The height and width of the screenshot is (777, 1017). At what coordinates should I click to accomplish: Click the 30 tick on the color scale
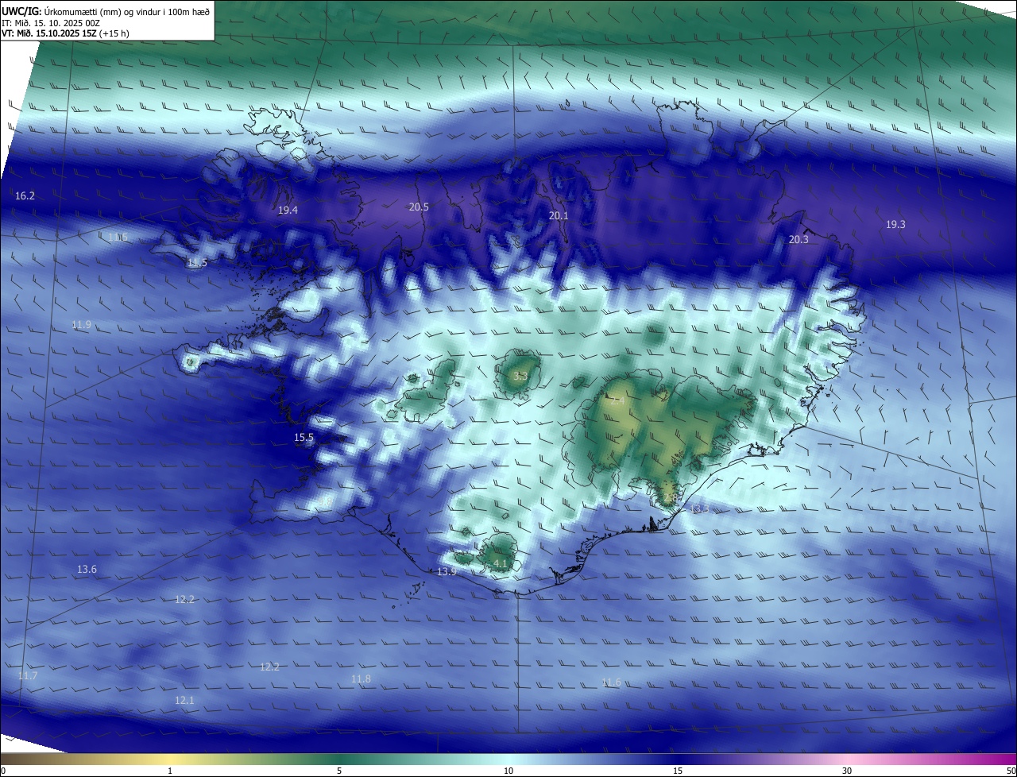(847, 771)
